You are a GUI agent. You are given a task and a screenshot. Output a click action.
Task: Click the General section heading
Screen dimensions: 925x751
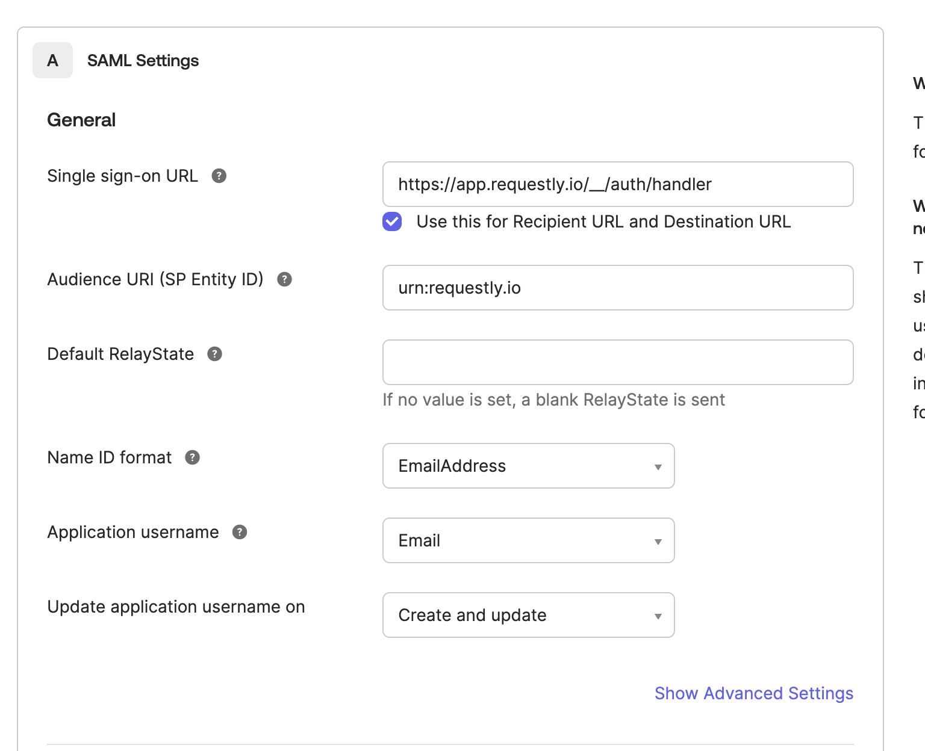[81, 120]
